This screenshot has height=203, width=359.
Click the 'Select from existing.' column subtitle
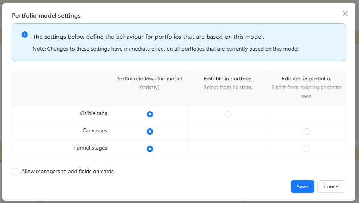[228, 87]
